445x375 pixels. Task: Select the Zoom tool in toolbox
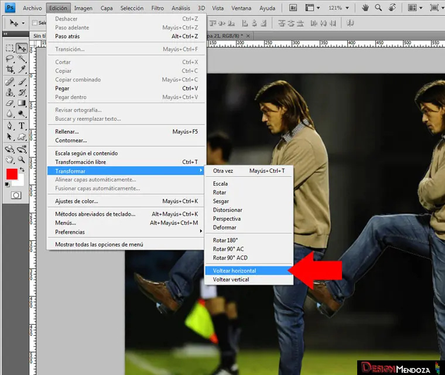pyautogui.click(x=22, y=159)
